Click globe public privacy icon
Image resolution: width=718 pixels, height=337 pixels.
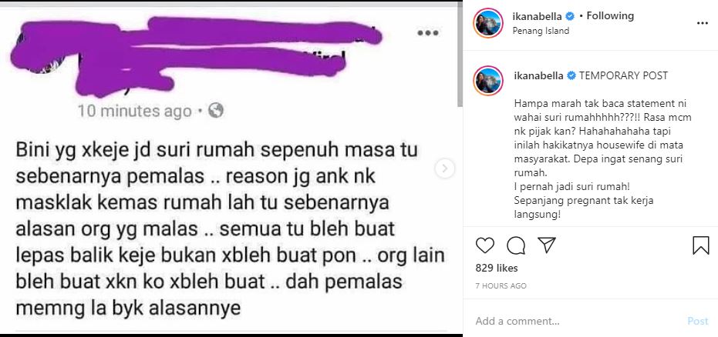[x=216, y=110]
